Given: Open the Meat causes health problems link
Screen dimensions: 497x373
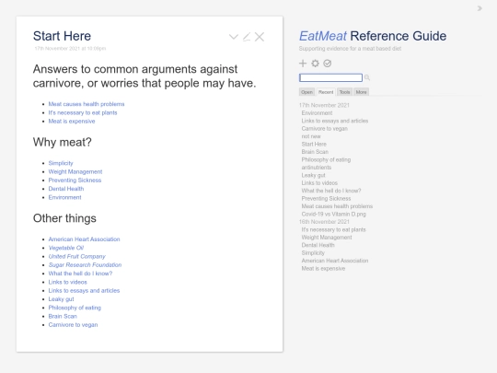Looking at the screenshot, I should pyautogui.click(x=87, y=104).
